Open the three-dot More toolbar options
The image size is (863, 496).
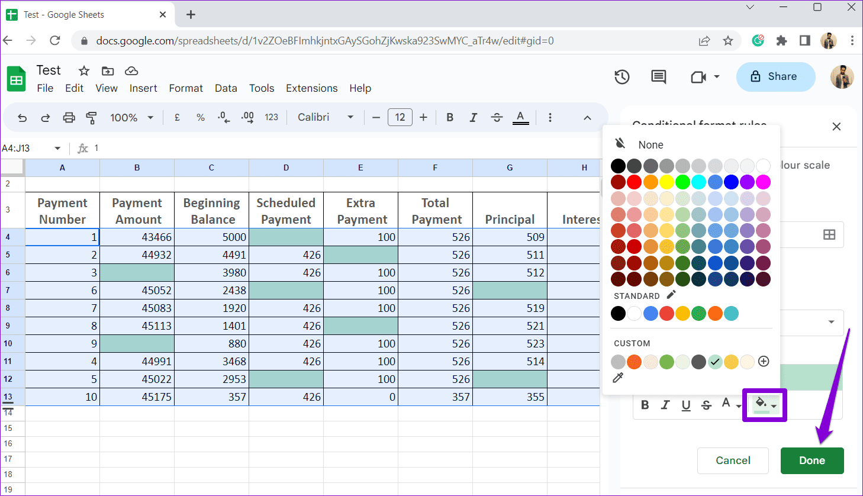click(550, 118)
